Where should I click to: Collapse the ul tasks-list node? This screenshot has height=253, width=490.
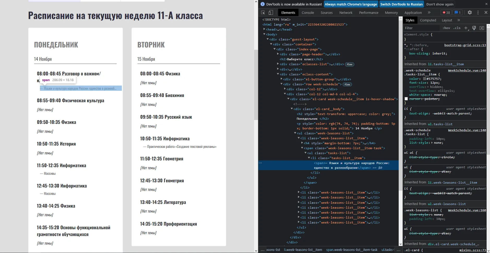tap(306, 153)
